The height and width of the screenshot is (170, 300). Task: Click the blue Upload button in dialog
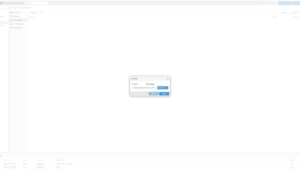[x=164, y=94]
